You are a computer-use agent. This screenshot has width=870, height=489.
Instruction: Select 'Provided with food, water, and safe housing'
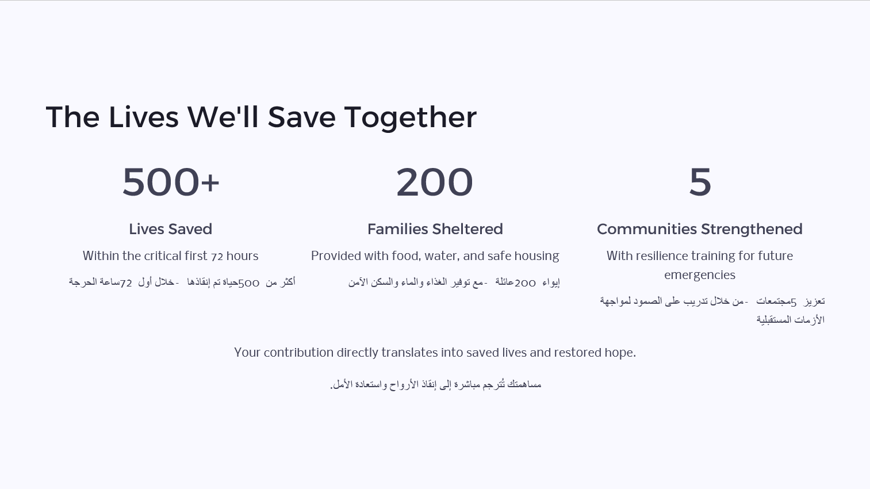coord(435,256)
